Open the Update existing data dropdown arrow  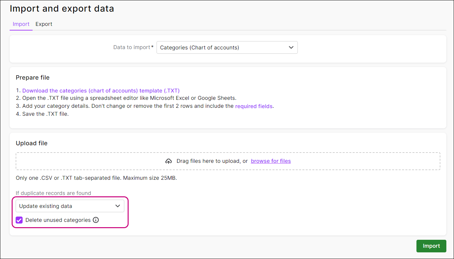coord(117,206)
